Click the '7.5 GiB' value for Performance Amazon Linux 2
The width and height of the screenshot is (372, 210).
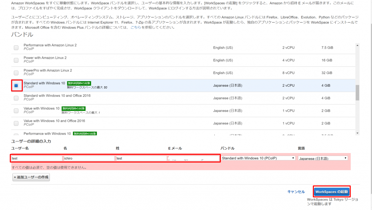pos(327,48)
